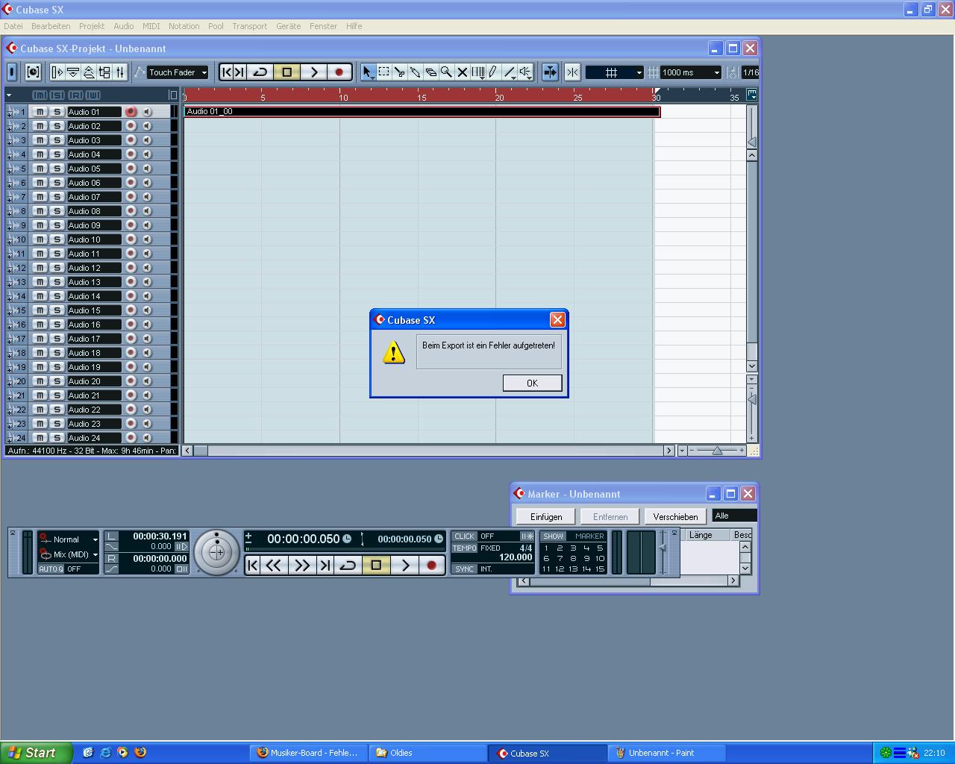The height and width of the screenshot is (764, 955).
Task: Open the Hilfe menu
Action: pyautogui.click(x=354, y=26)
